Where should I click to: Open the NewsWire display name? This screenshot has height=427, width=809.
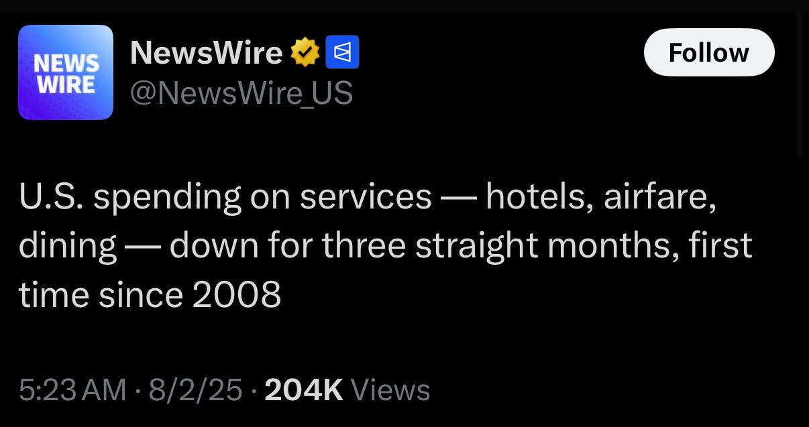tap(206, 52)
